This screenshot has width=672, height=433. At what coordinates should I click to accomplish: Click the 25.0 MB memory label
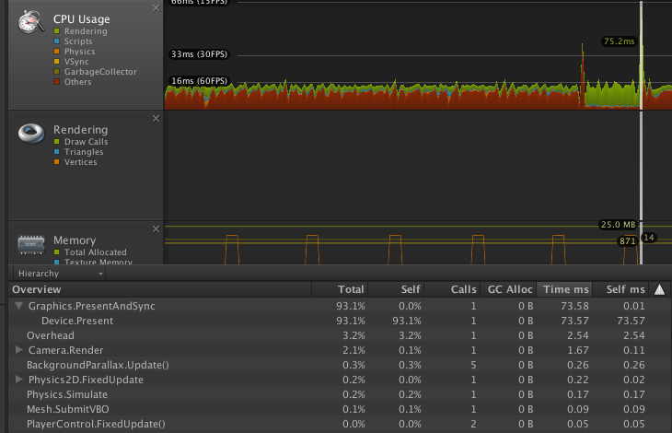(x=618, y=225)
